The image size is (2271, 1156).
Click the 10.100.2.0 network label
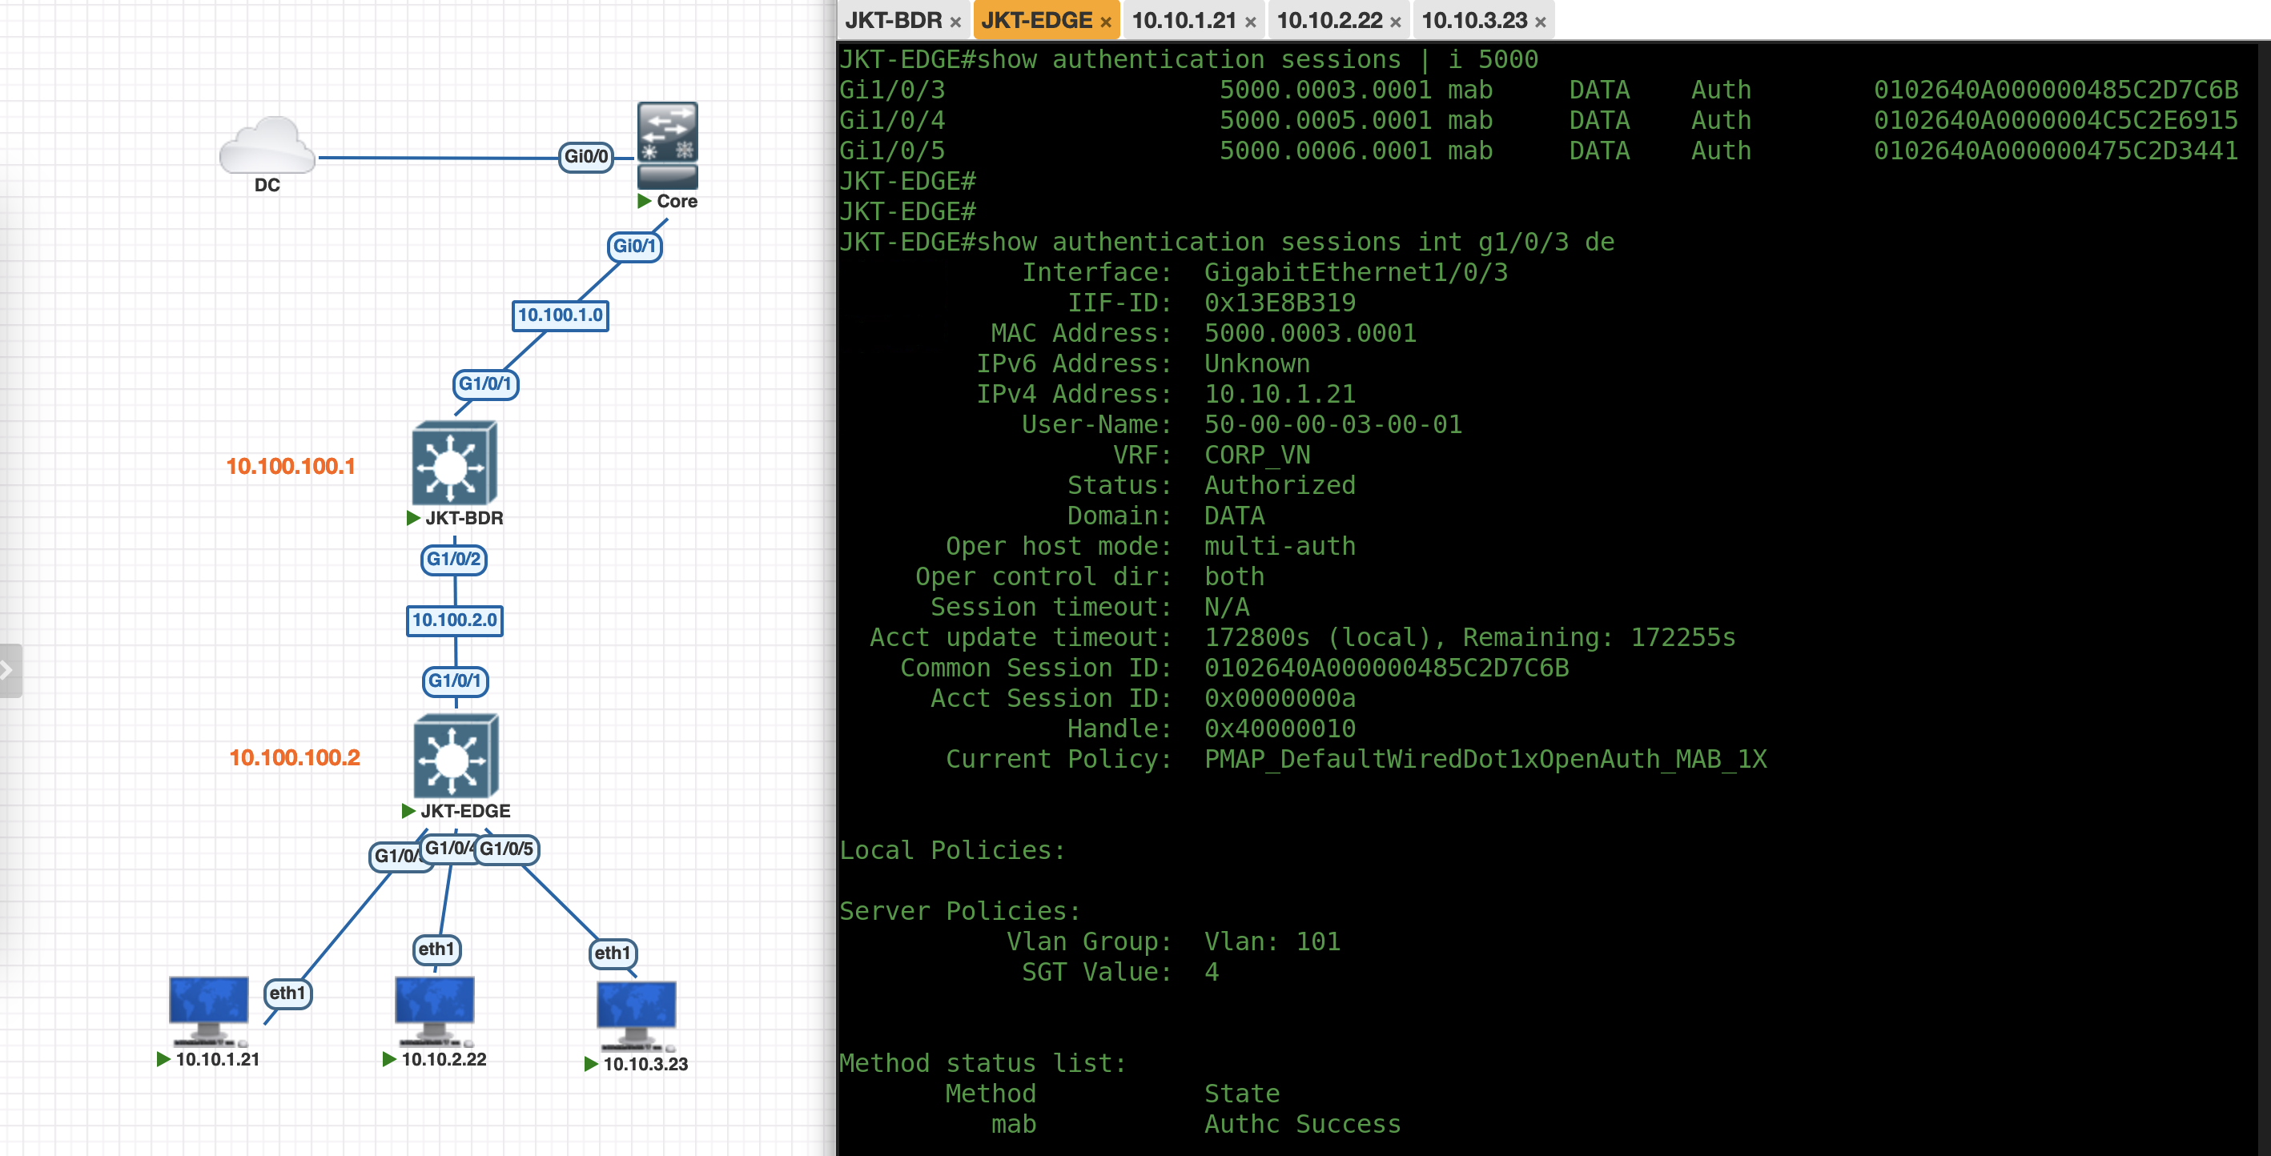pos(454,620)
